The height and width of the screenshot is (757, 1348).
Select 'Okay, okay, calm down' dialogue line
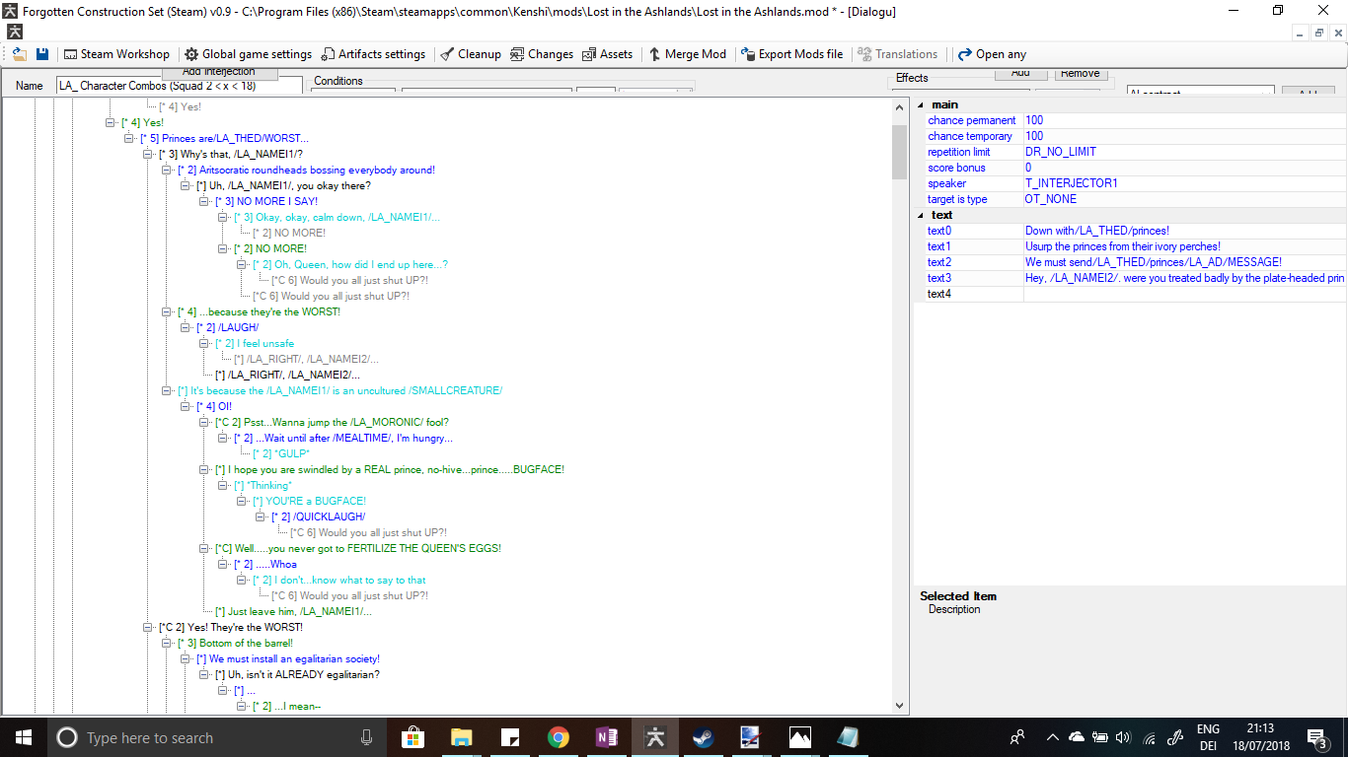tap(337, 217)
